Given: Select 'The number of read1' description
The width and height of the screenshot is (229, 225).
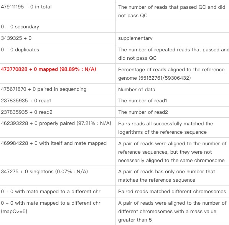Looking at the screenshot, I should (143, 101).
